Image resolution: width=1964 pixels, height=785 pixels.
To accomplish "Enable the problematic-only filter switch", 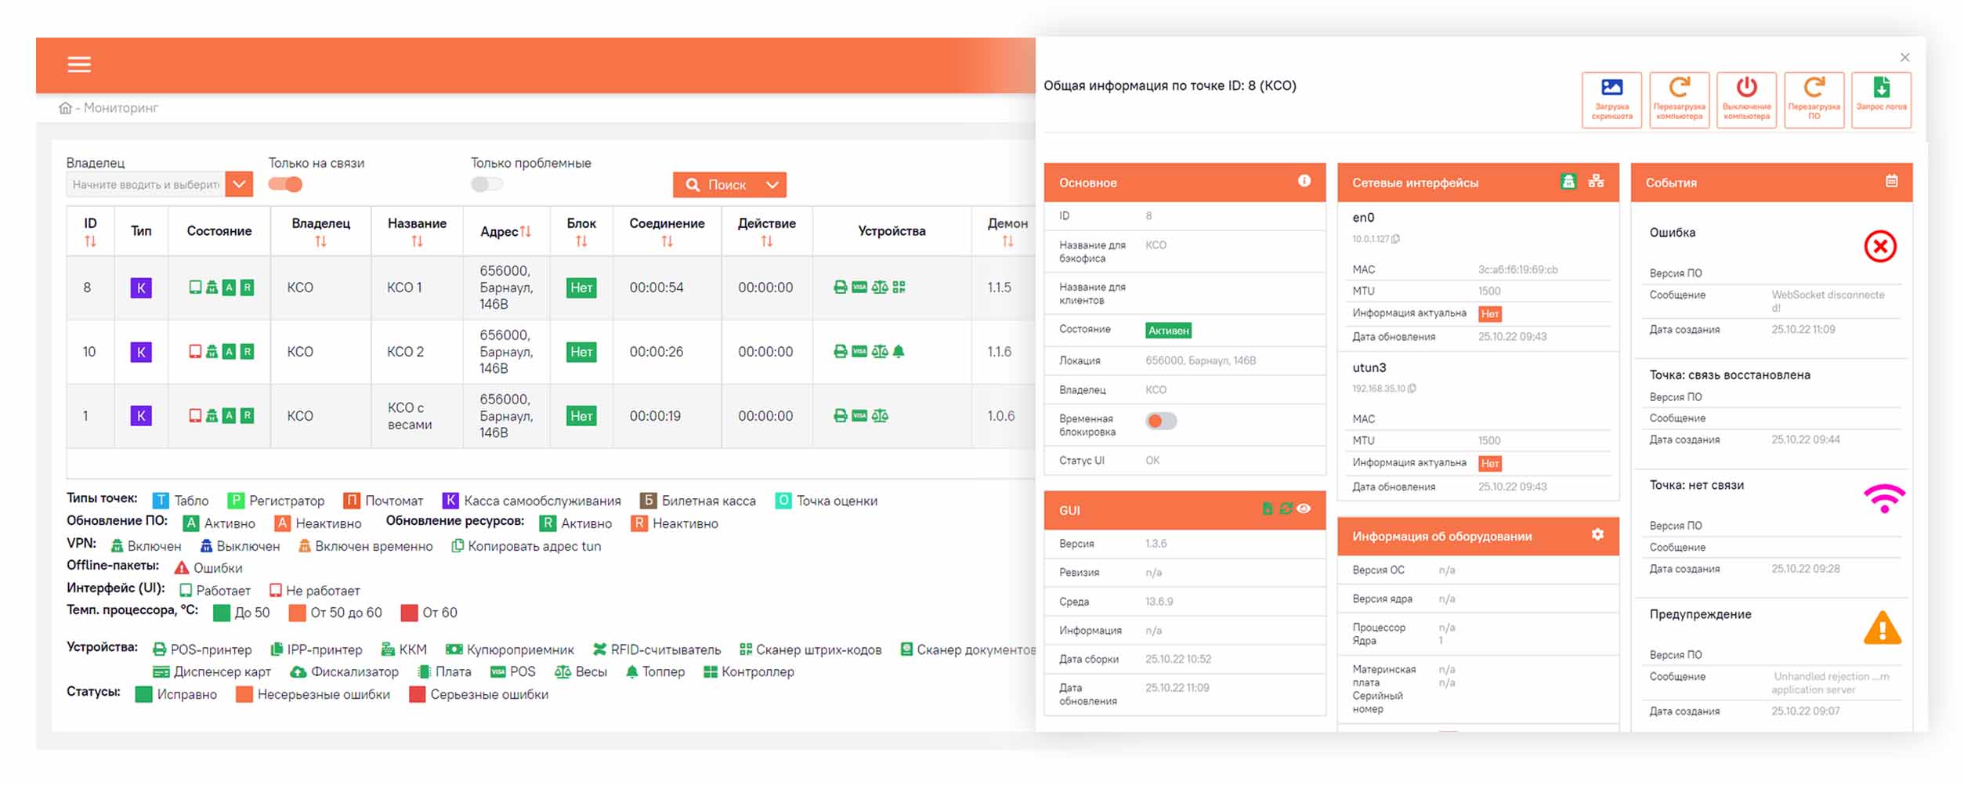I will pos(486,185).
